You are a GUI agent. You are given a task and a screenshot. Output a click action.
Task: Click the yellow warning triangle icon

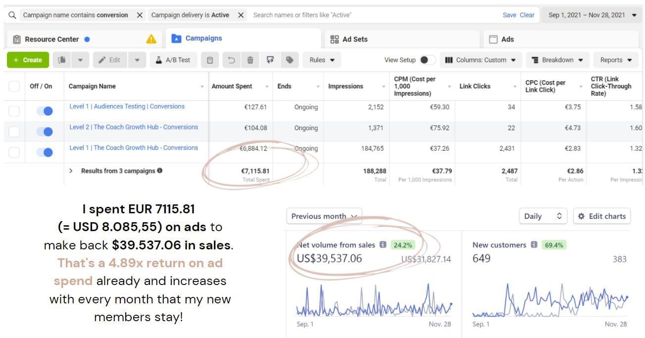151,39
